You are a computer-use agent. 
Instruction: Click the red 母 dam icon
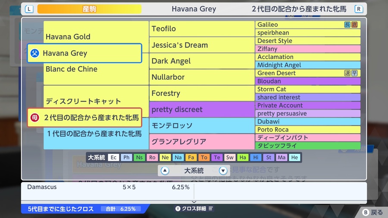click(35, 118)
